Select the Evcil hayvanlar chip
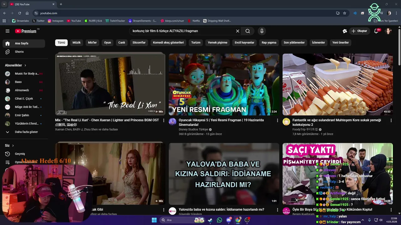 [245, 42]
